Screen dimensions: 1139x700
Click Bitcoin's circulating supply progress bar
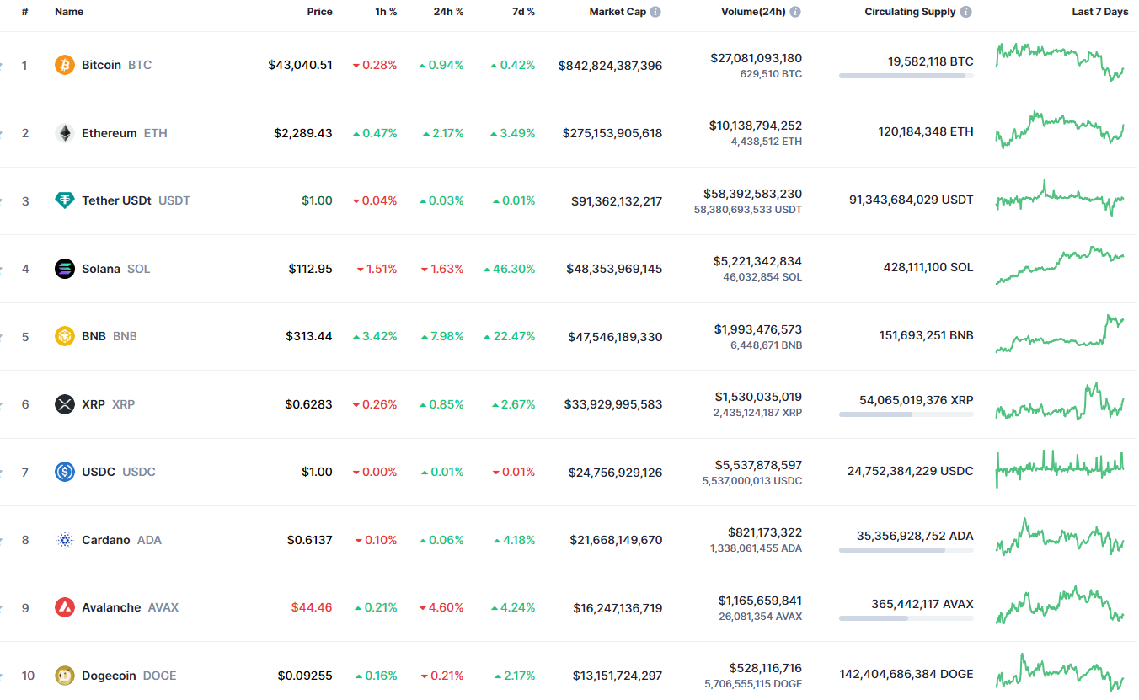(x=906, y=76)
